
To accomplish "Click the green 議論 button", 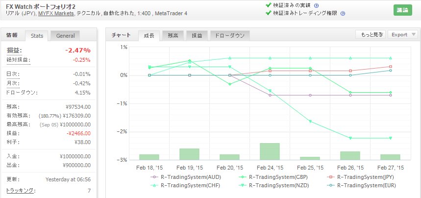I will (x=402, y=9).
